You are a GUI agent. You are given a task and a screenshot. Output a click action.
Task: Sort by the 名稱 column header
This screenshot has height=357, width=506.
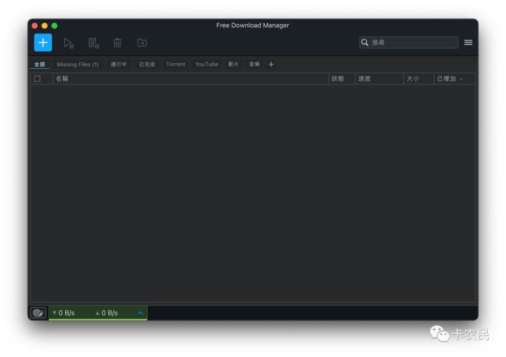(x=190, y=79)
